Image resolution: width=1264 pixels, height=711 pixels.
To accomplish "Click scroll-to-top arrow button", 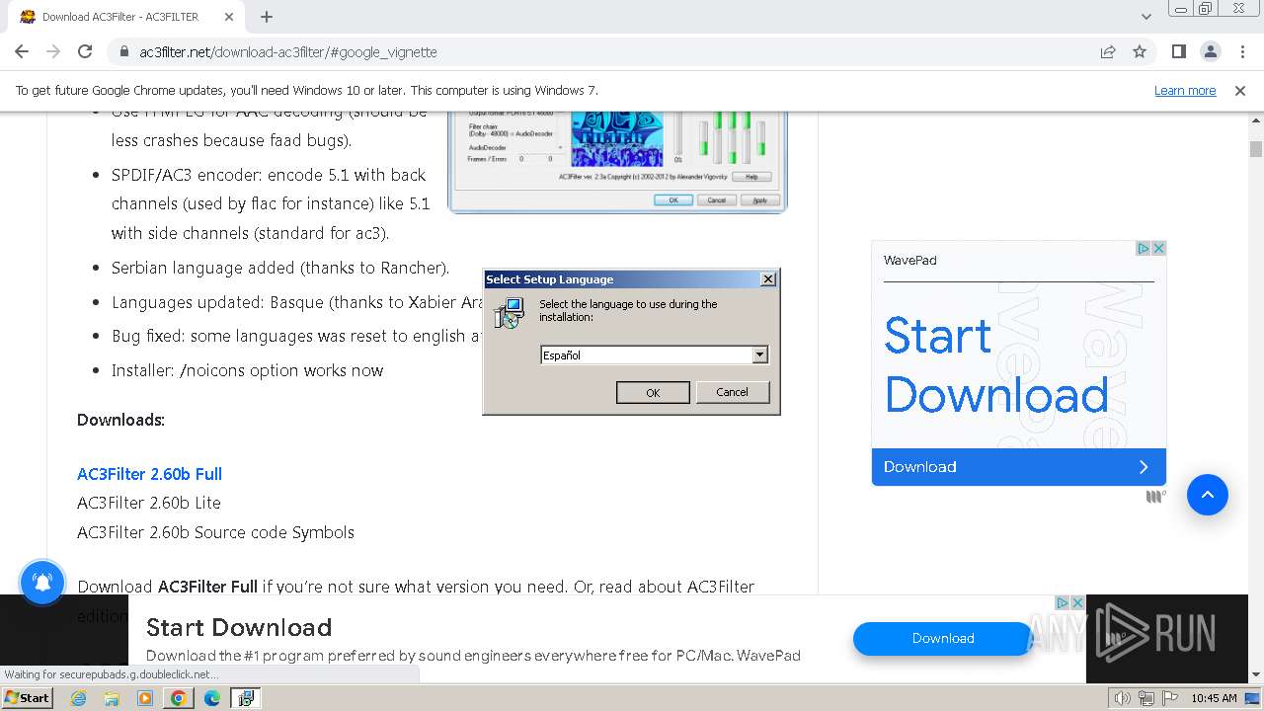I will pos(1207,495).
